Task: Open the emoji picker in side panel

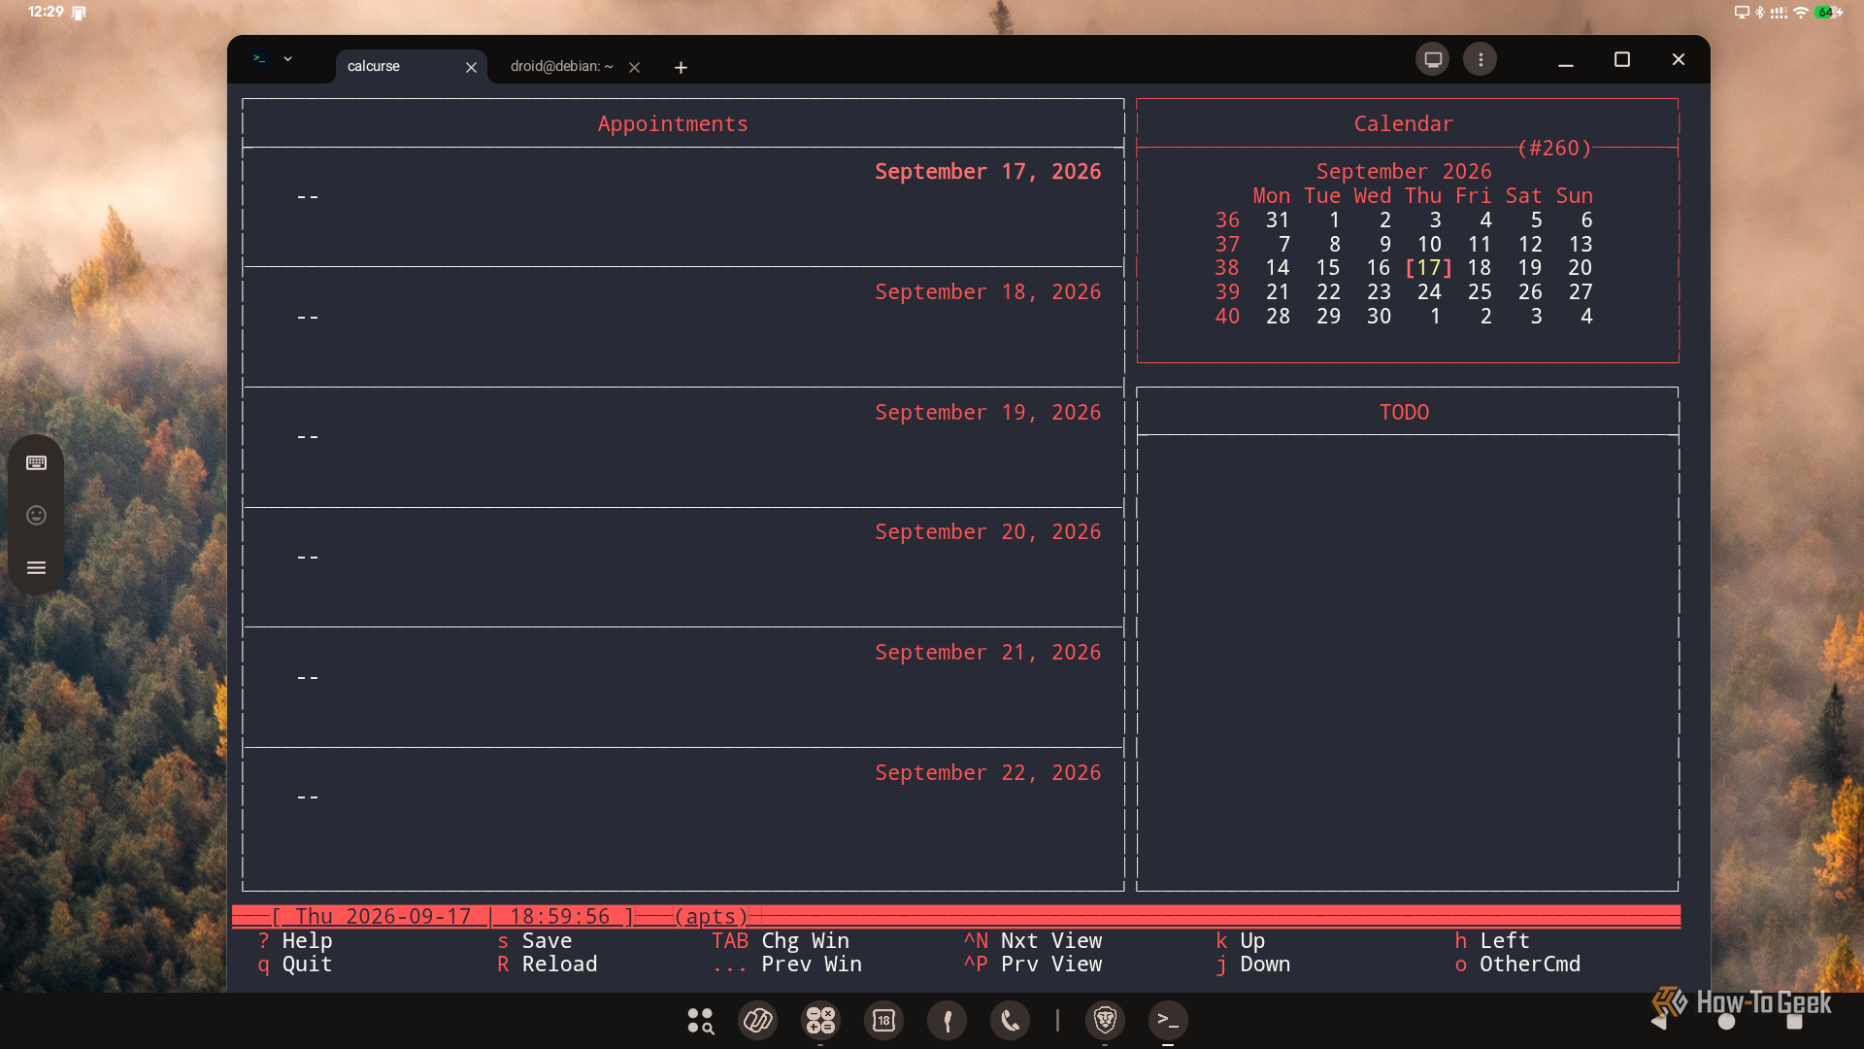Action: coord(36,515)
